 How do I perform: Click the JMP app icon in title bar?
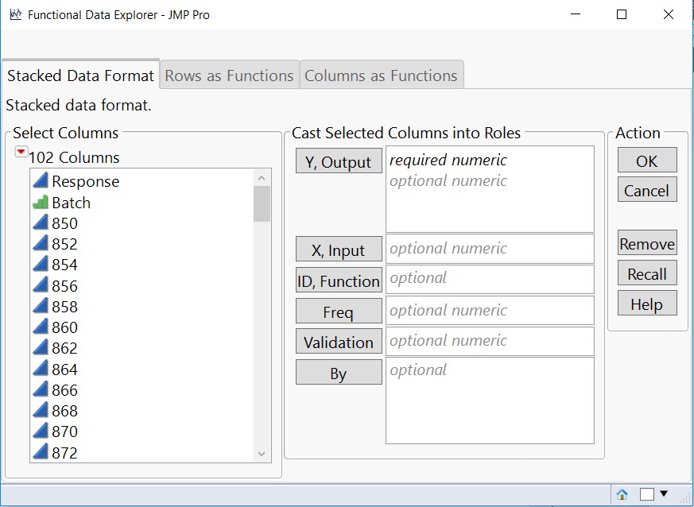point(16,14)
